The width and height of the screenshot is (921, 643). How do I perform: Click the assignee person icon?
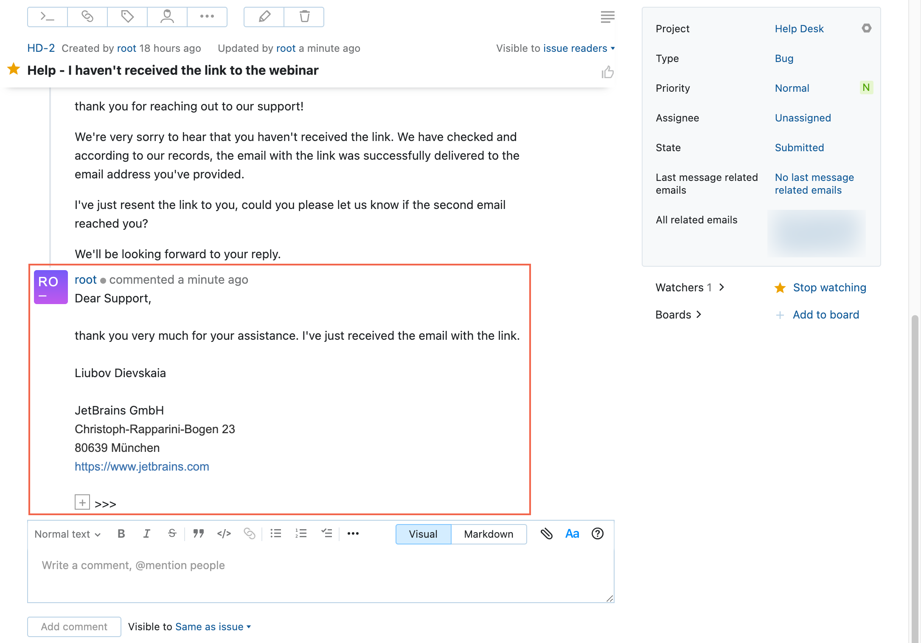point(167,17)
